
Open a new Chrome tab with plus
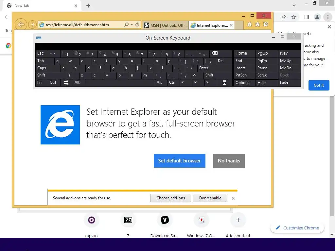click(88, 6)
